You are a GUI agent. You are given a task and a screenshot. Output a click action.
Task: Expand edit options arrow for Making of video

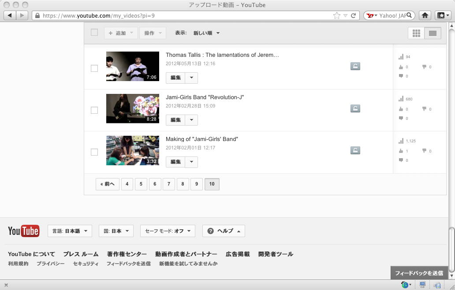click(191, 162)
